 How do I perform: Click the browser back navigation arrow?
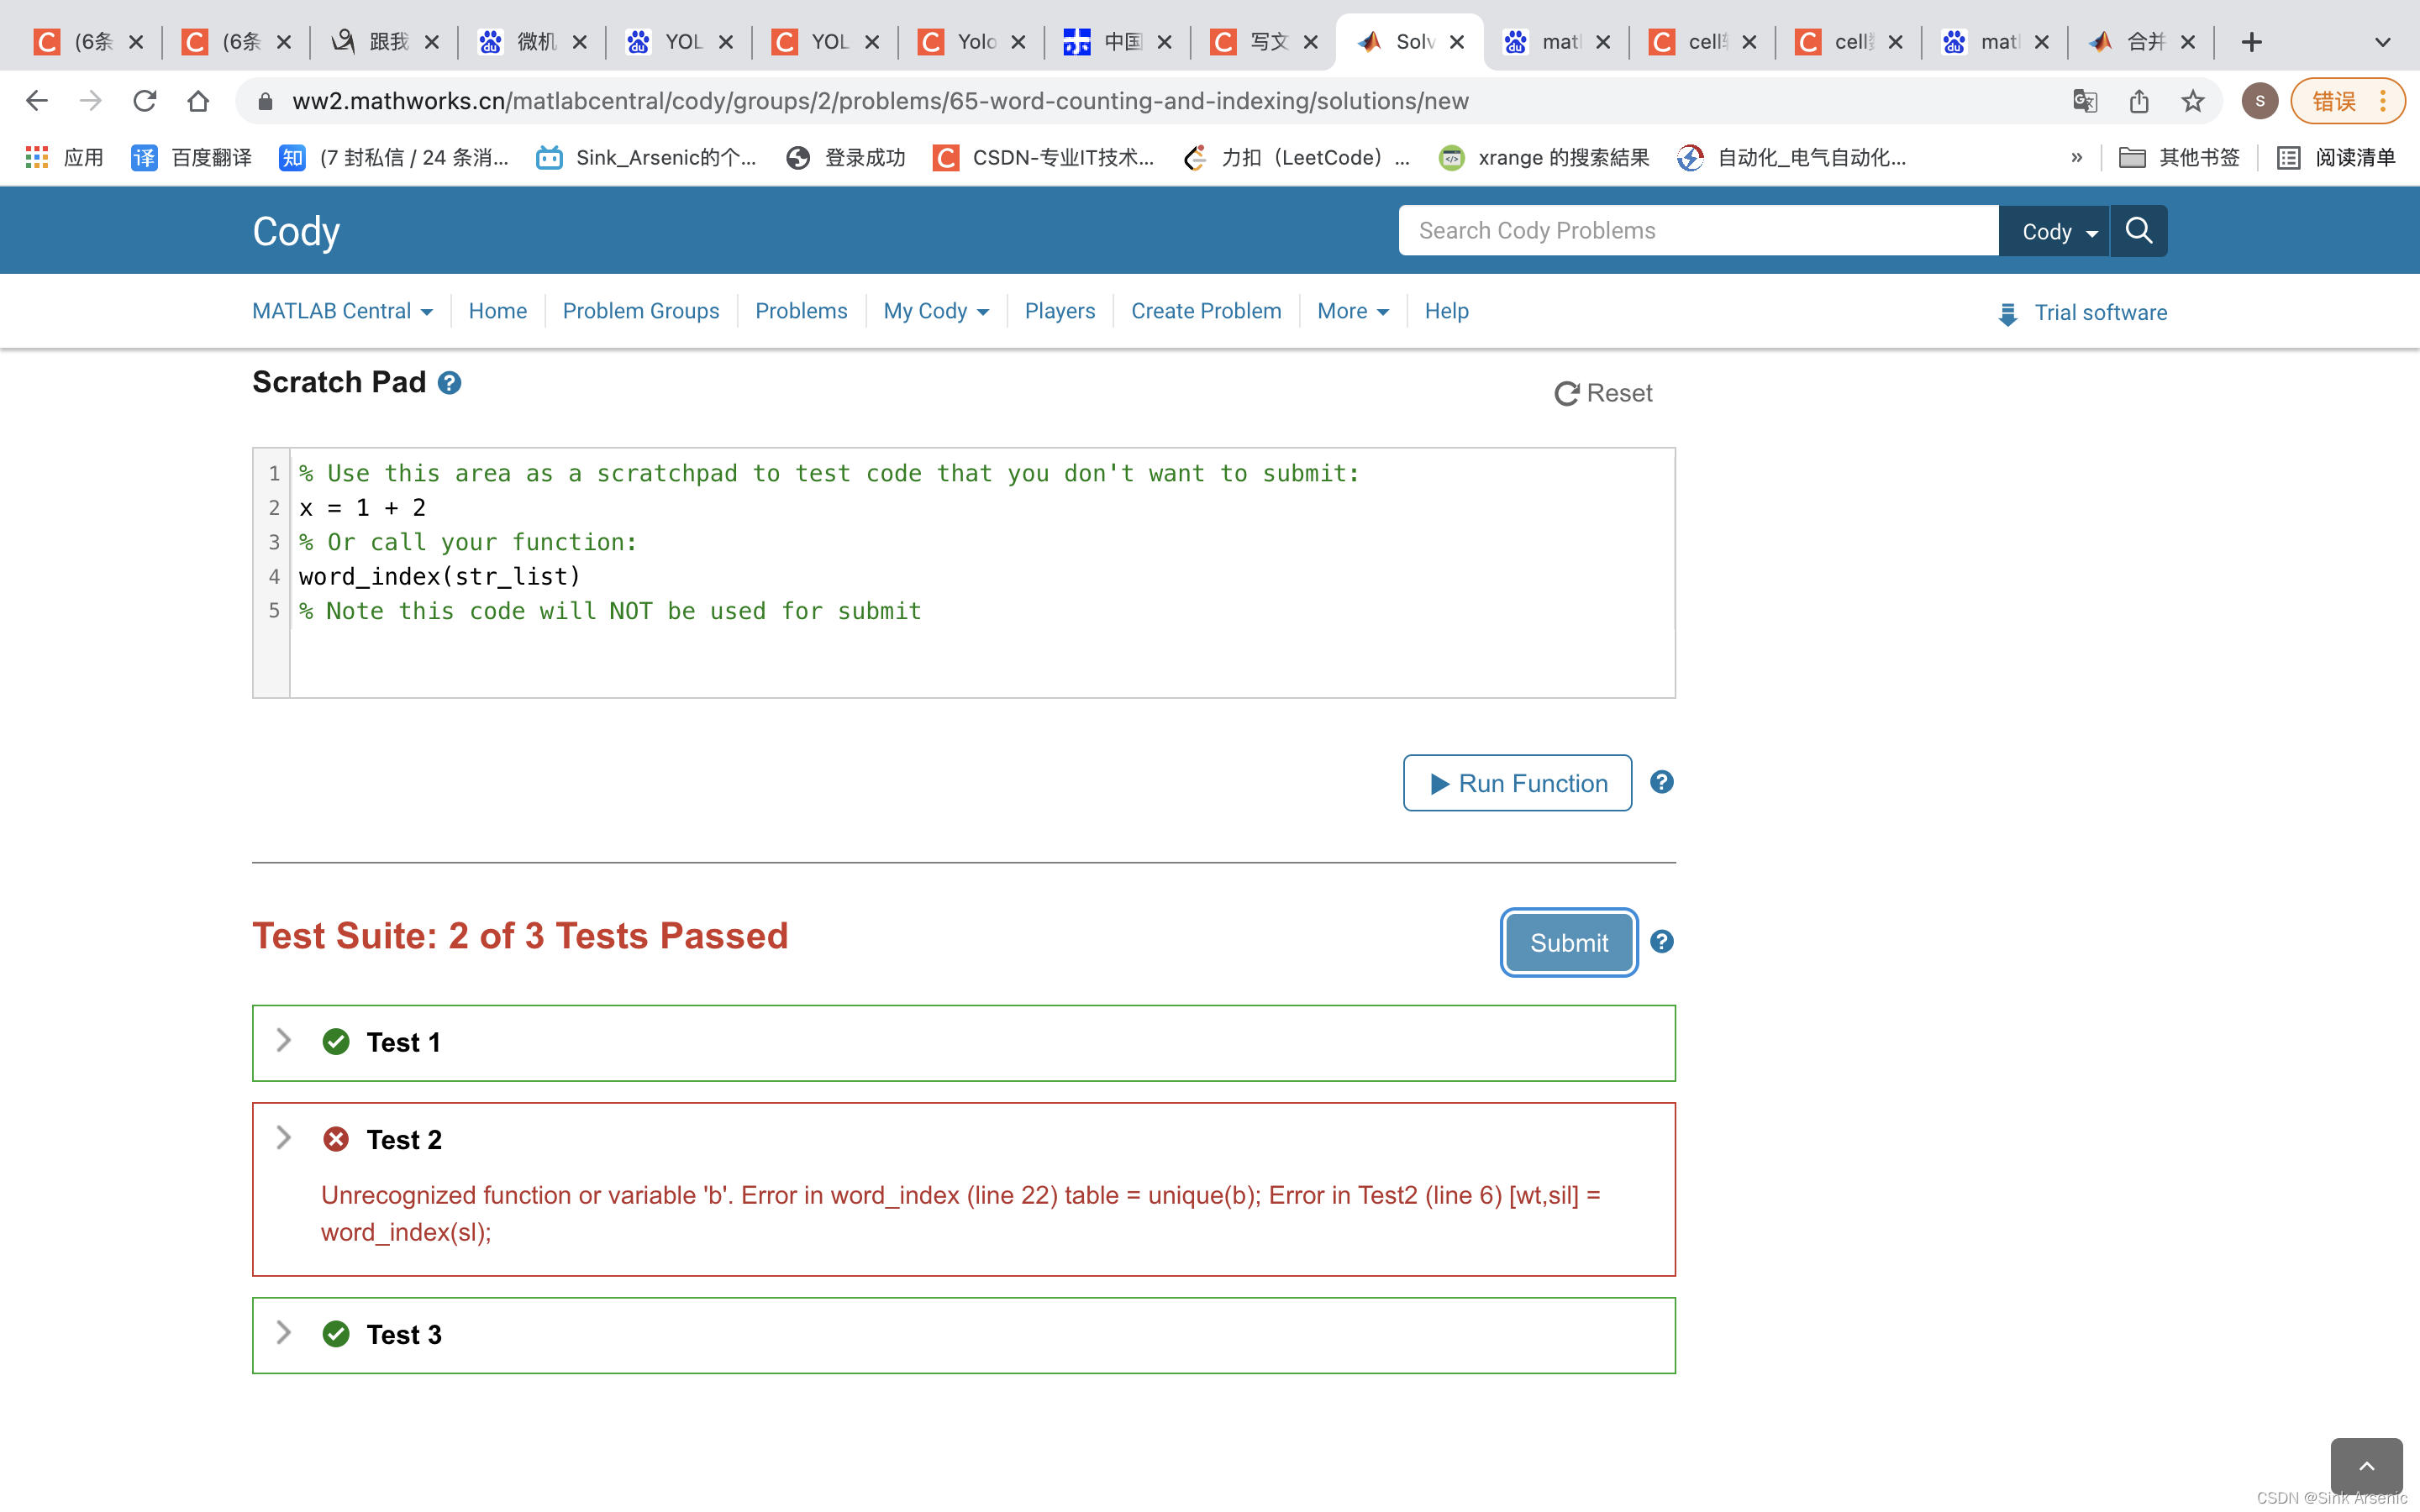pyautogui.click(x=33, y=101)
